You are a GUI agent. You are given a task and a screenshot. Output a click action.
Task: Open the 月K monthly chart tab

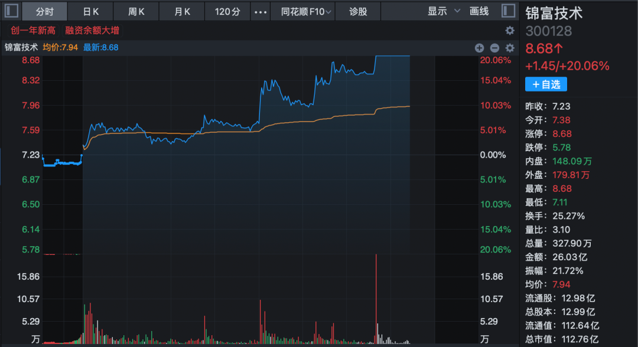coord(183,11)
